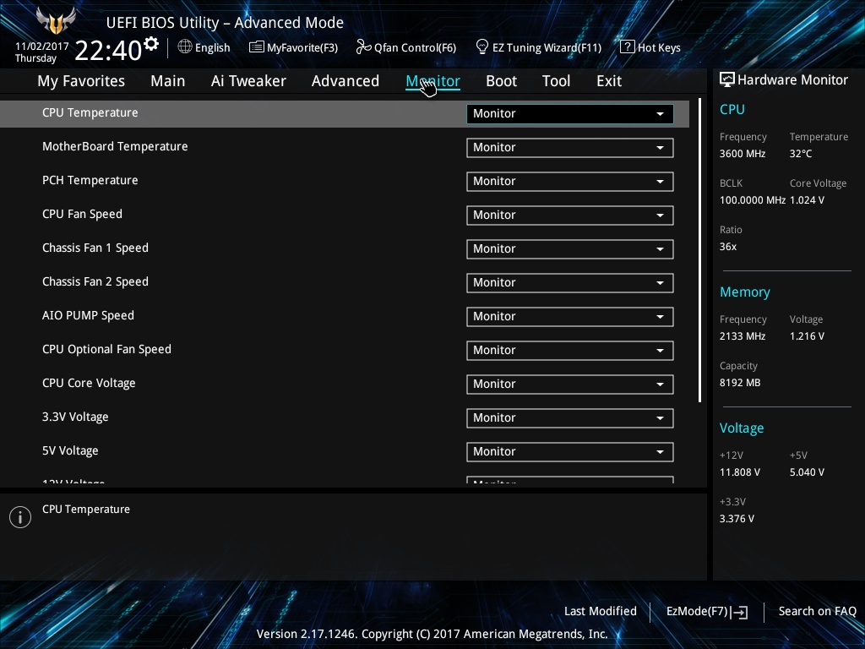The image size is (865, 649).
Task: Click the EZ Tuning Wizard lightbulb icon
Action: pos(482,47)
